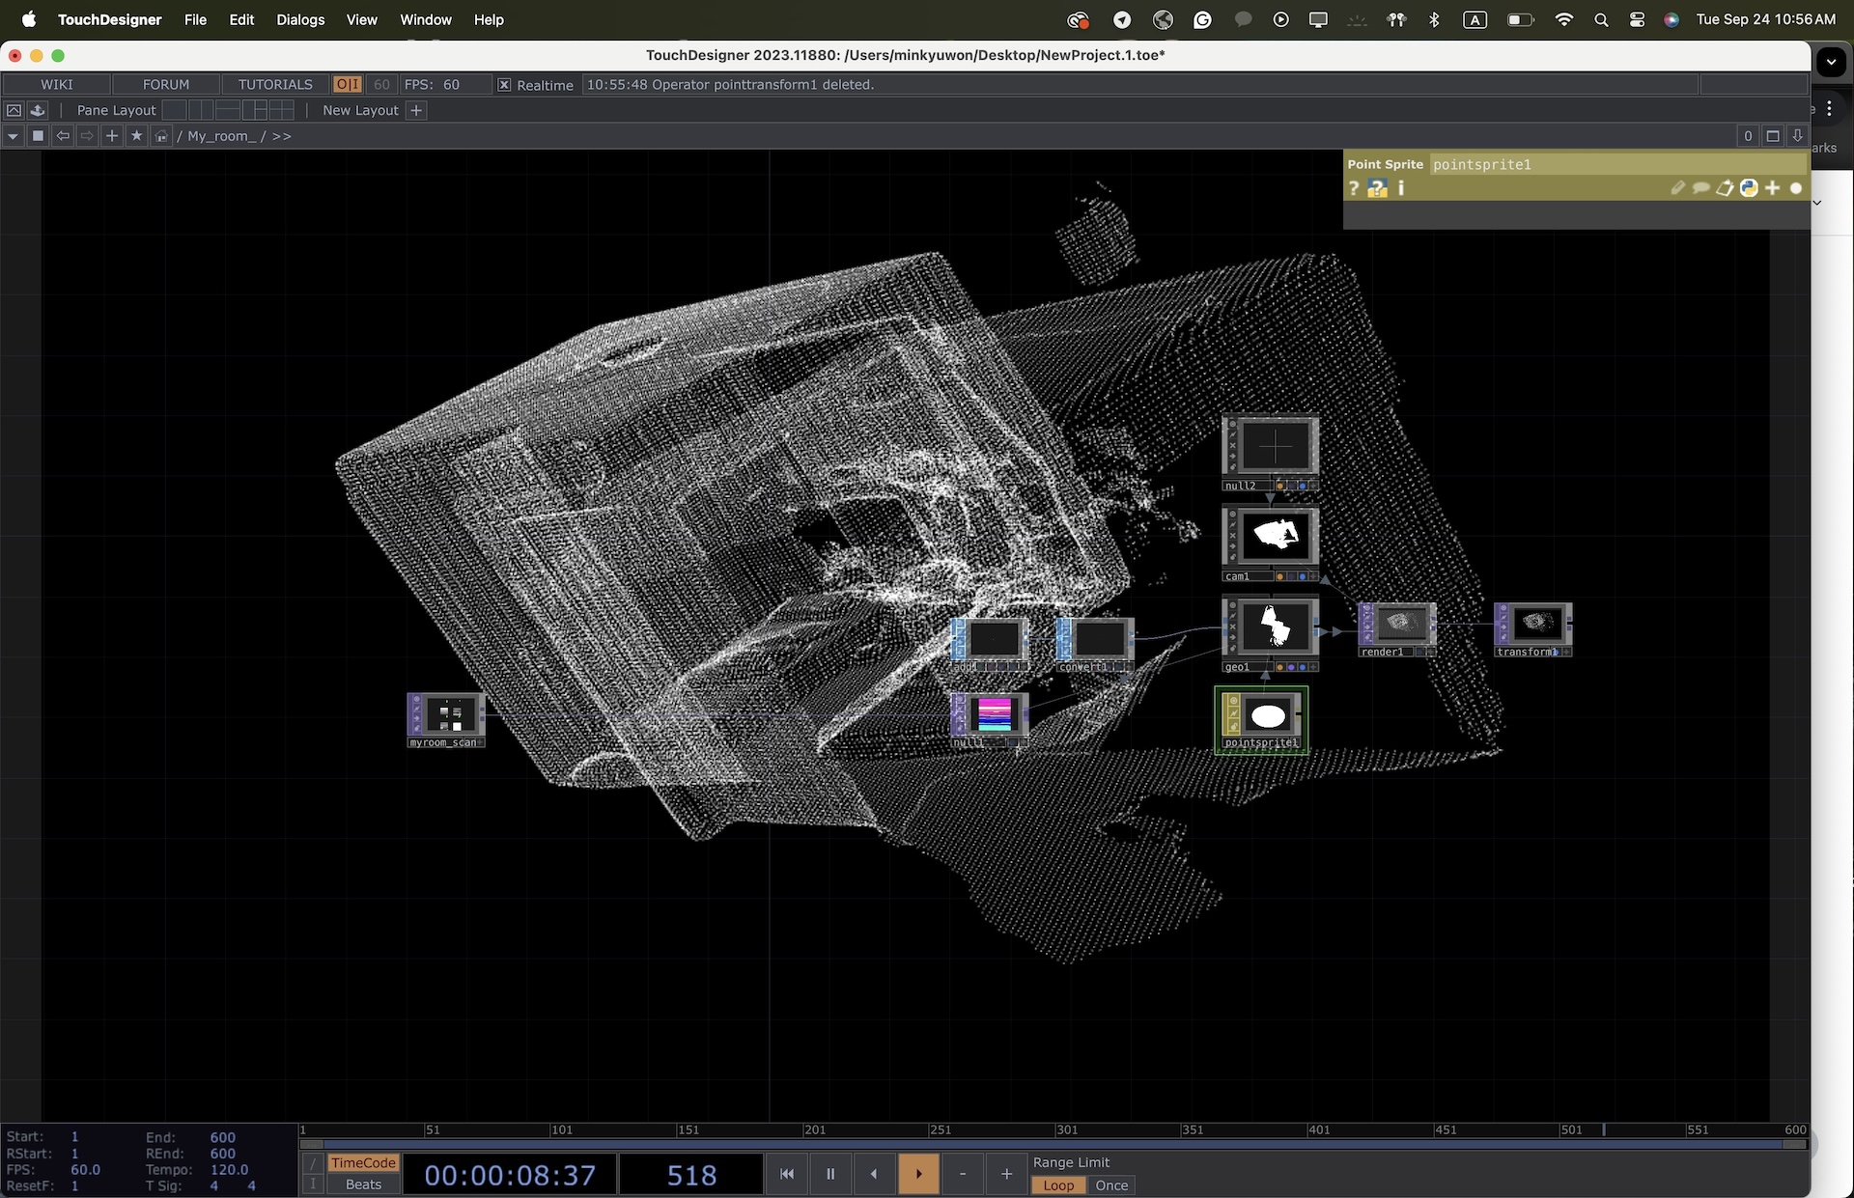This screenshot has height=1198, width=1854.
Task: Go back with the left arrow icon
Action: (63, 136)
